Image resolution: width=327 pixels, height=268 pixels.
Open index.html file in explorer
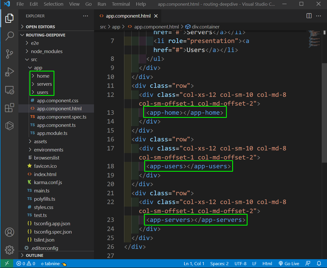tap(56, 174)
